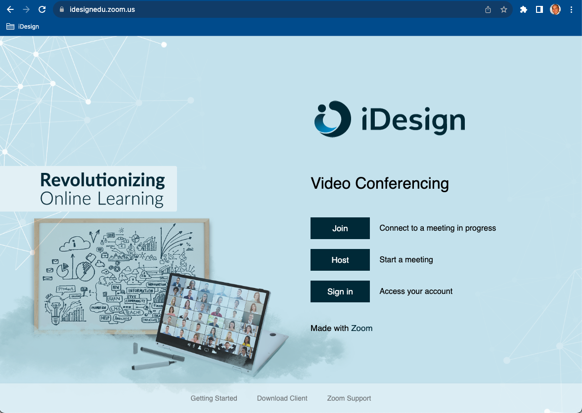The image size is (582, 413).
Task: Click the 'Start a meeting' text
Action: 406,259
